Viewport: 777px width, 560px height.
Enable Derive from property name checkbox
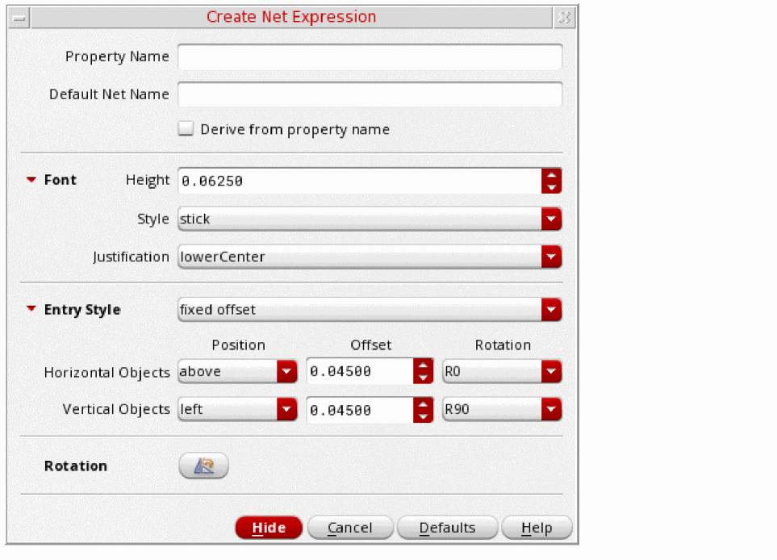pyautogui.click(x=186, y=129)
